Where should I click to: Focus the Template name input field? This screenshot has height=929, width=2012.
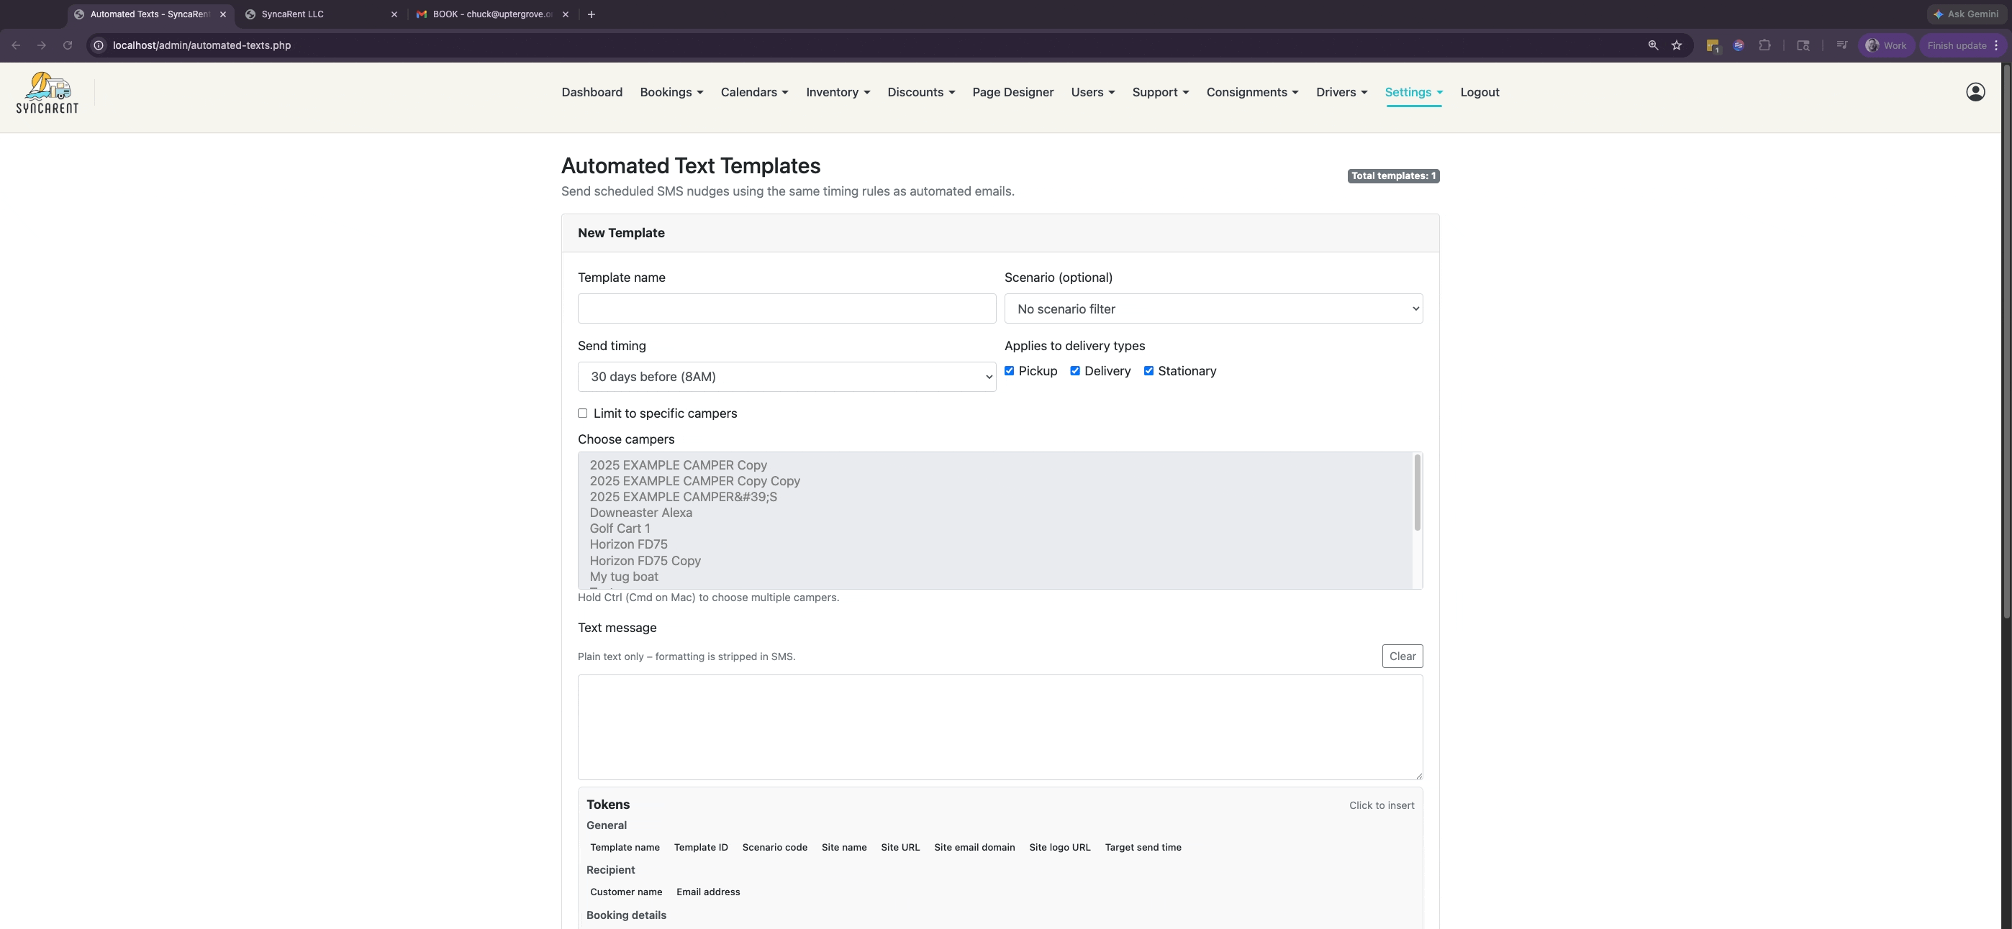(x=787, y=308)
